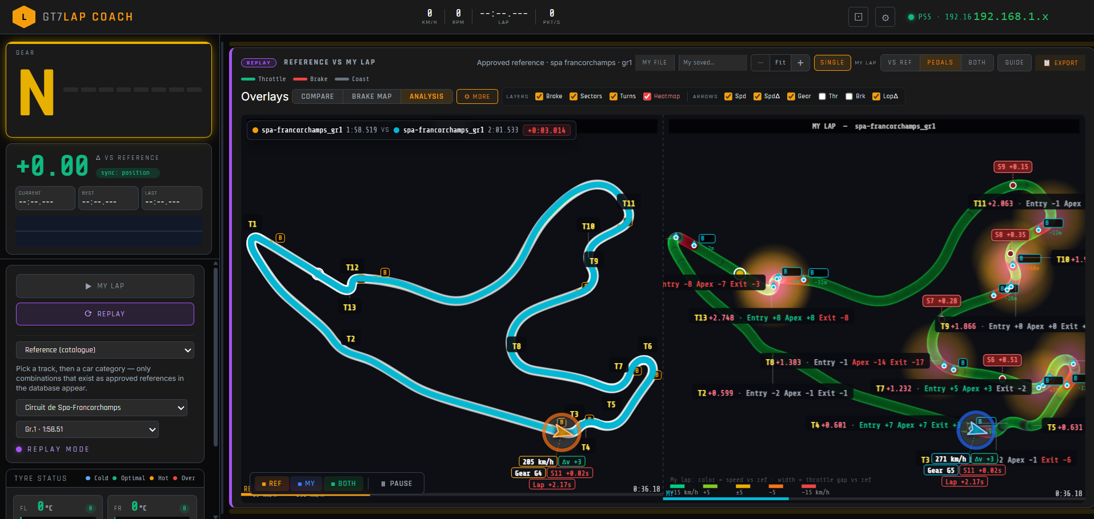
Task: Click the blue car marker on right map
Action: point(976,429)
